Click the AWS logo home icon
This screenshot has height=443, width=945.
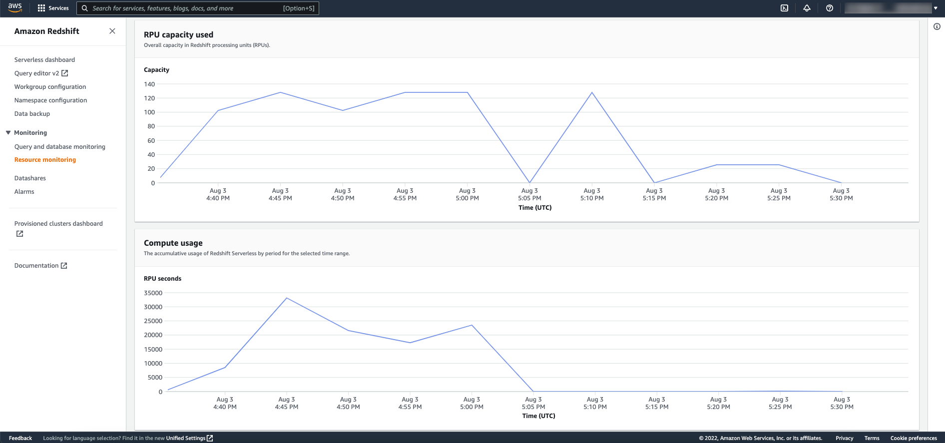point(15,8)
